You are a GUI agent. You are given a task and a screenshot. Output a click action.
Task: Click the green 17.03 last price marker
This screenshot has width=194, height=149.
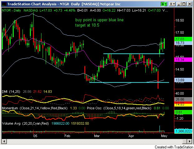pyautogui.click(x=183, y=39)
